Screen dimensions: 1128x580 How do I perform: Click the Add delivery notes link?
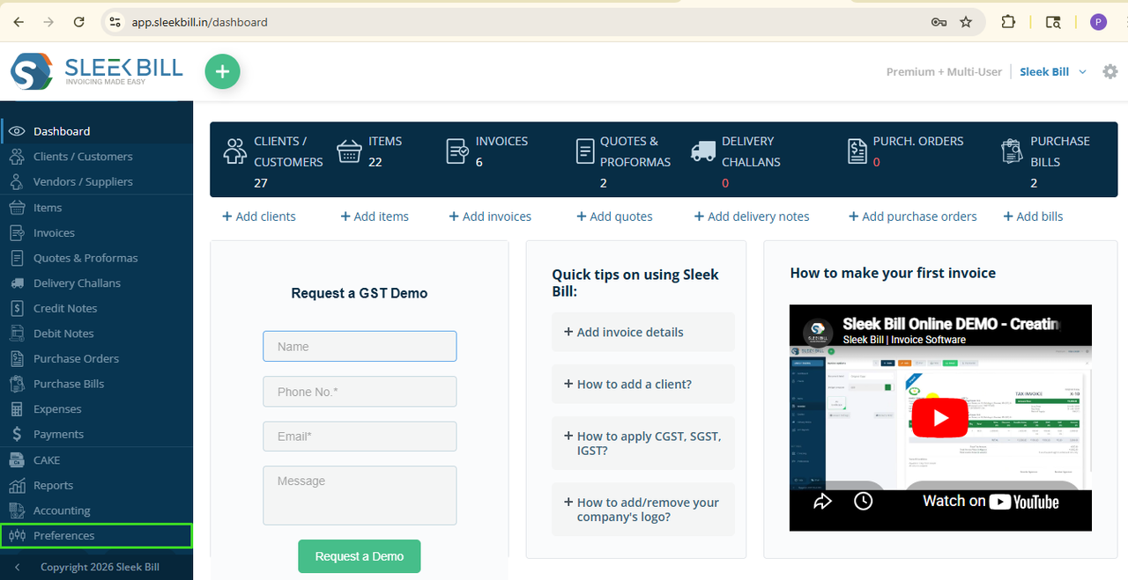pos(752,217)
